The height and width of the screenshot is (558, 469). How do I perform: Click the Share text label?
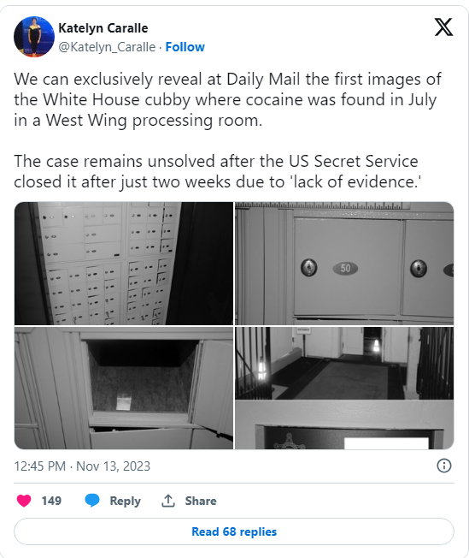pos(201,501)
